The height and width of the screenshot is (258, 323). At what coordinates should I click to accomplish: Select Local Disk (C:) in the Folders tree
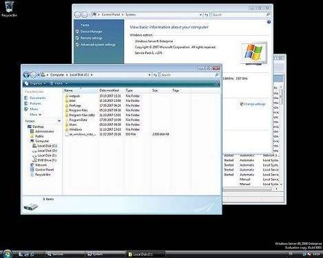coord(47,146)
